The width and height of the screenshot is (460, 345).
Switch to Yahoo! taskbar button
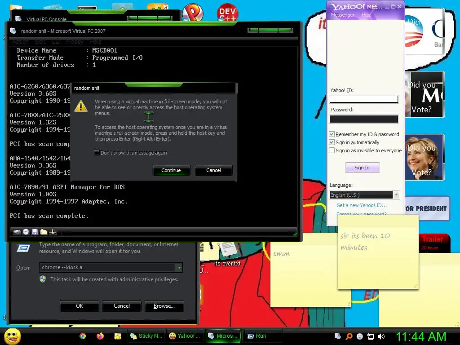coord(185,336)
